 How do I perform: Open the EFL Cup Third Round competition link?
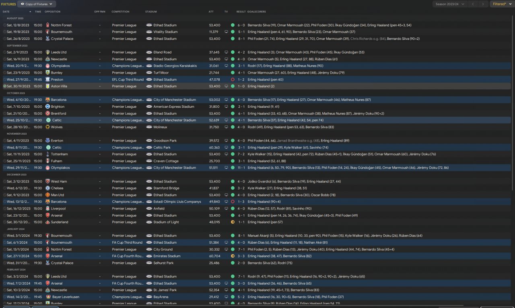coord(128,80)
